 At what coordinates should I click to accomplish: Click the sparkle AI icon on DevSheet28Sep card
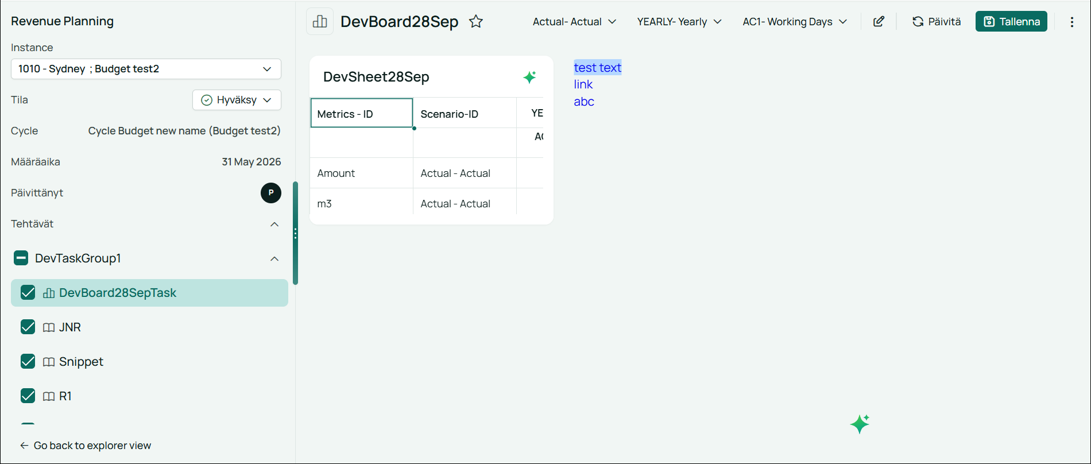[529, 77]
